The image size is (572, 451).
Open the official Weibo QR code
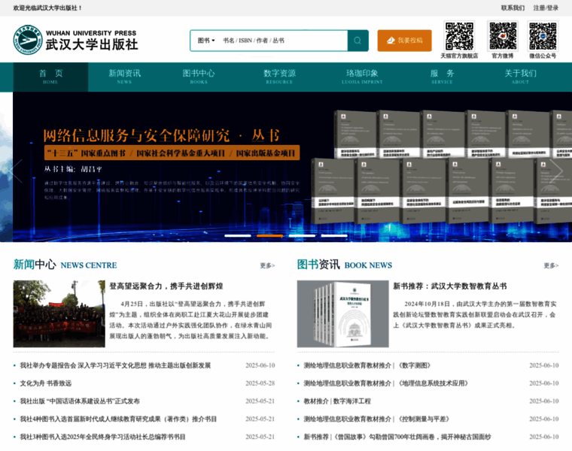click(503, 36)
